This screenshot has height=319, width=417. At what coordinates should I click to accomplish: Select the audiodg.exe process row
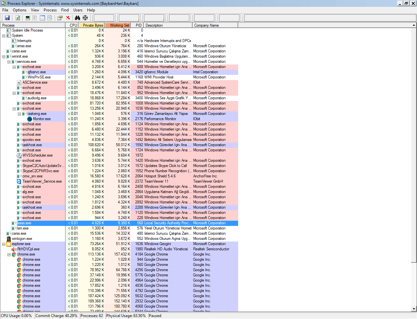[x=119, y=98]
